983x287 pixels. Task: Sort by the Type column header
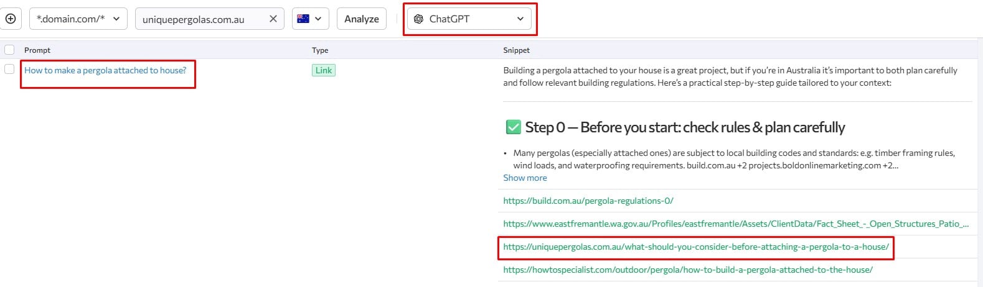click(320, 50)
